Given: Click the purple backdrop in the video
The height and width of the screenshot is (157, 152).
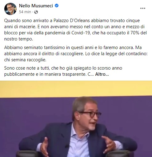Looking at the screenshot, I should coord(31,117).
